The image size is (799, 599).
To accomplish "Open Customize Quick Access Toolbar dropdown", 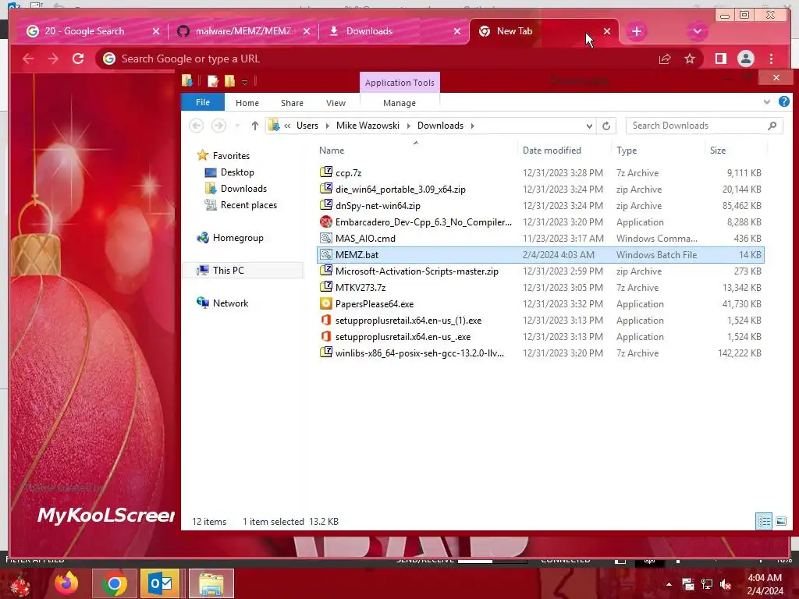I will pyautogui.click(x=244, y=81).
